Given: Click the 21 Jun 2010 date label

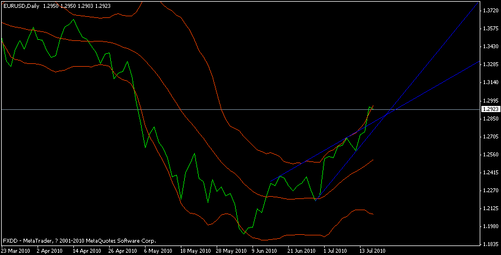Looking at the screenshot, I should [x=302, y=251].
